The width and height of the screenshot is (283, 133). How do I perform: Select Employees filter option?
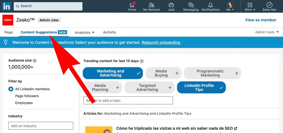pyautogui.click(x=24, y=103)
